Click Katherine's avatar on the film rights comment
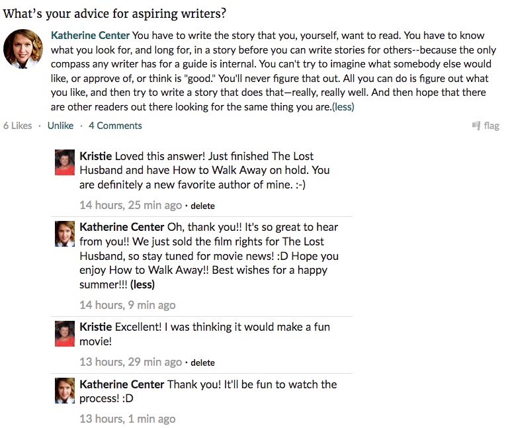This screenshot has height=428, width=514. [64, 234]
